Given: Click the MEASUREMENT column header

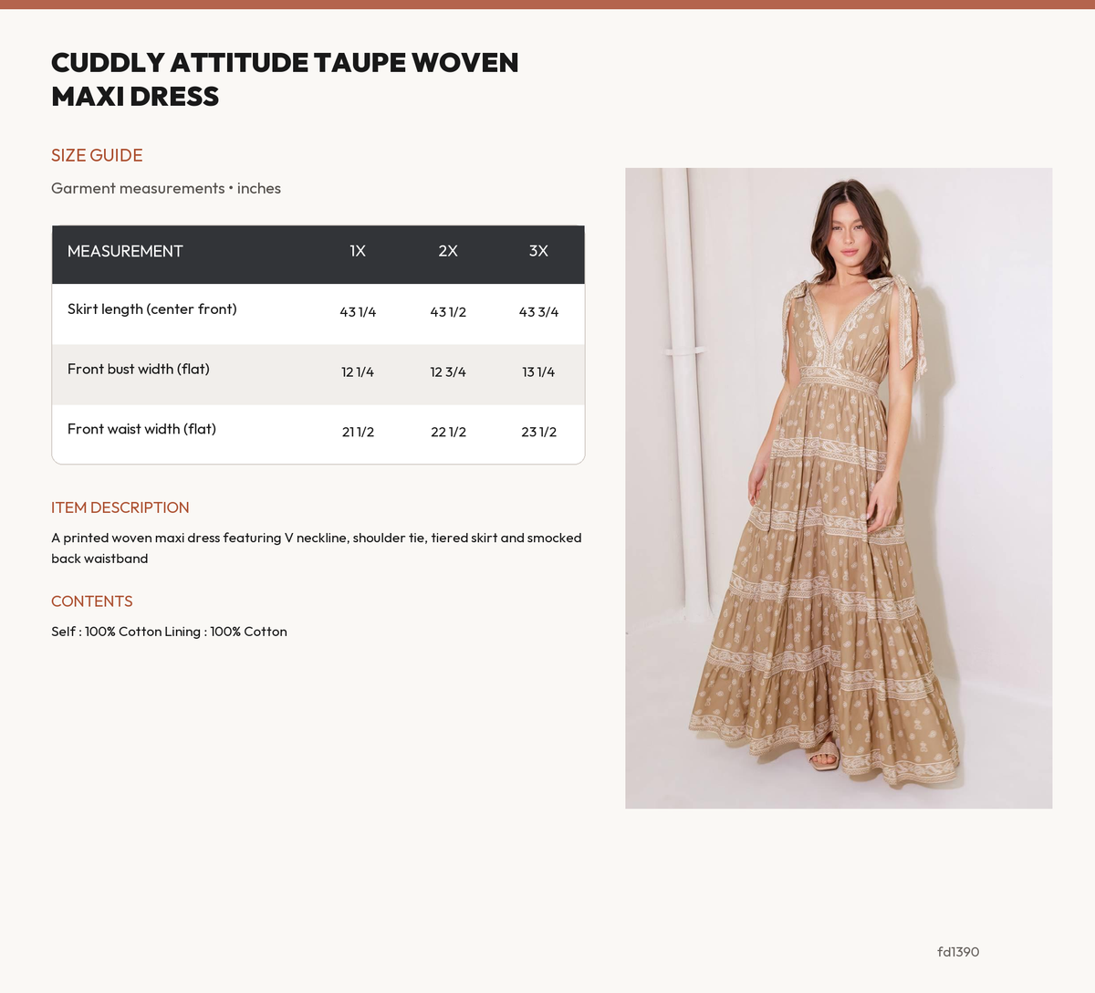Looking at the screenshot, I should point(125,251).
